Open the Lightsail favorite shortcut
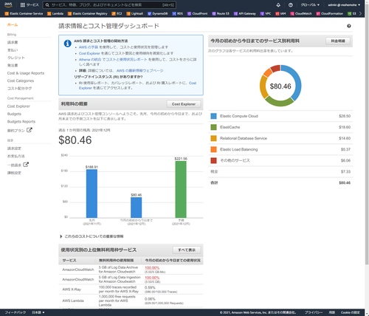The image size is (369, 316). click(x=134, y=13)
